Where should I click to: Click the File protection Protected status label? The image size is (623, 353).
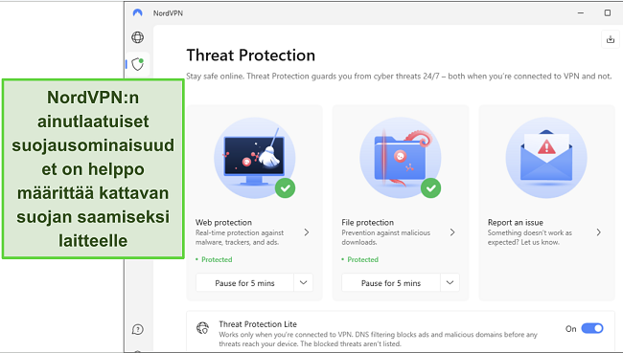pos(362,259)
